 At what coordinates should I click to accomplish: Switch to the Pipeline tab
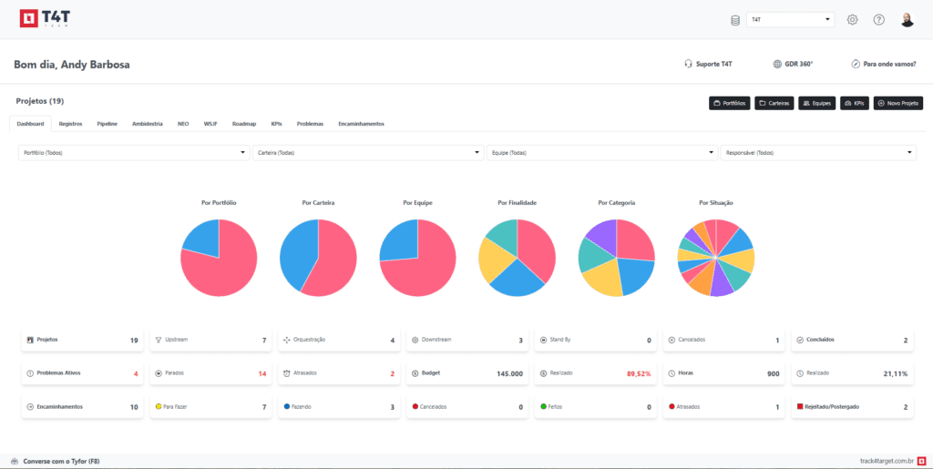[108, 123]
